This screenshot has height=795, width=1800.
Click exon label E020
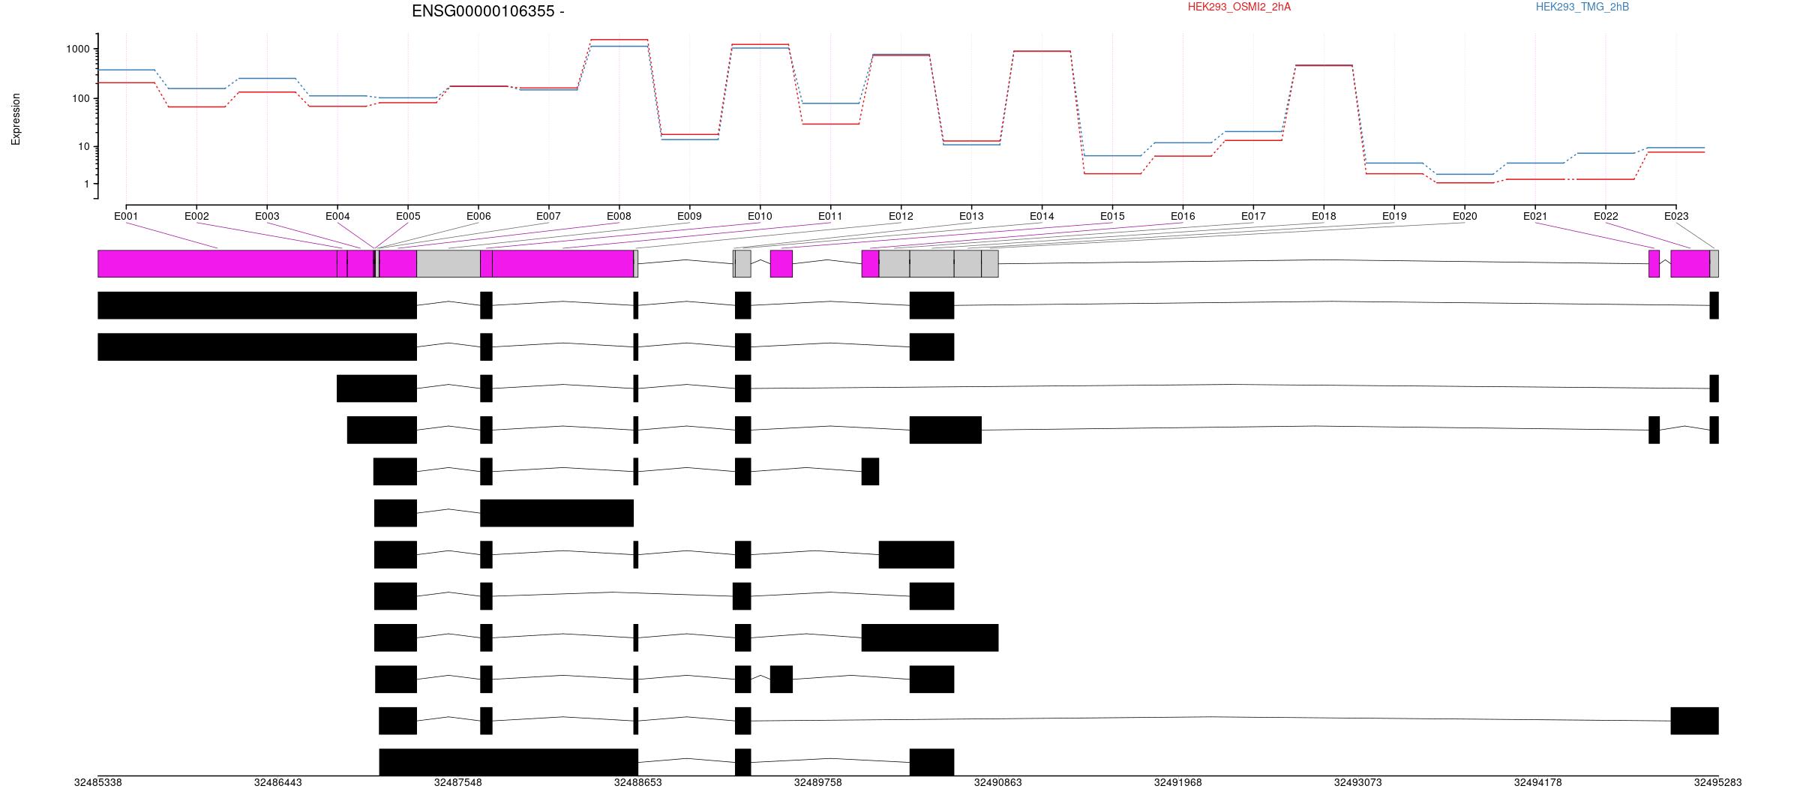[x=1465, y=217]
